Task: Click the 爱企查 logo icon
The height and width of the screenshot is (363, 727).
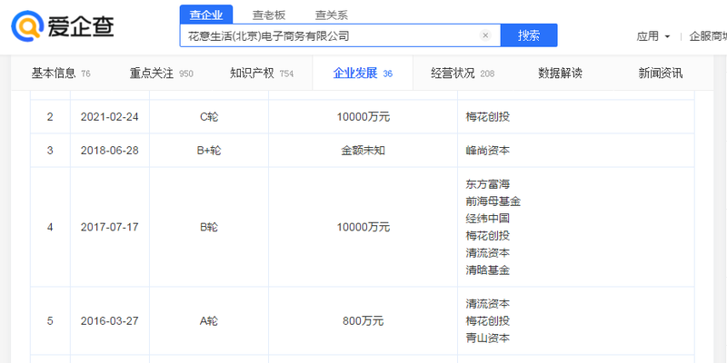Action: (29, 29)
